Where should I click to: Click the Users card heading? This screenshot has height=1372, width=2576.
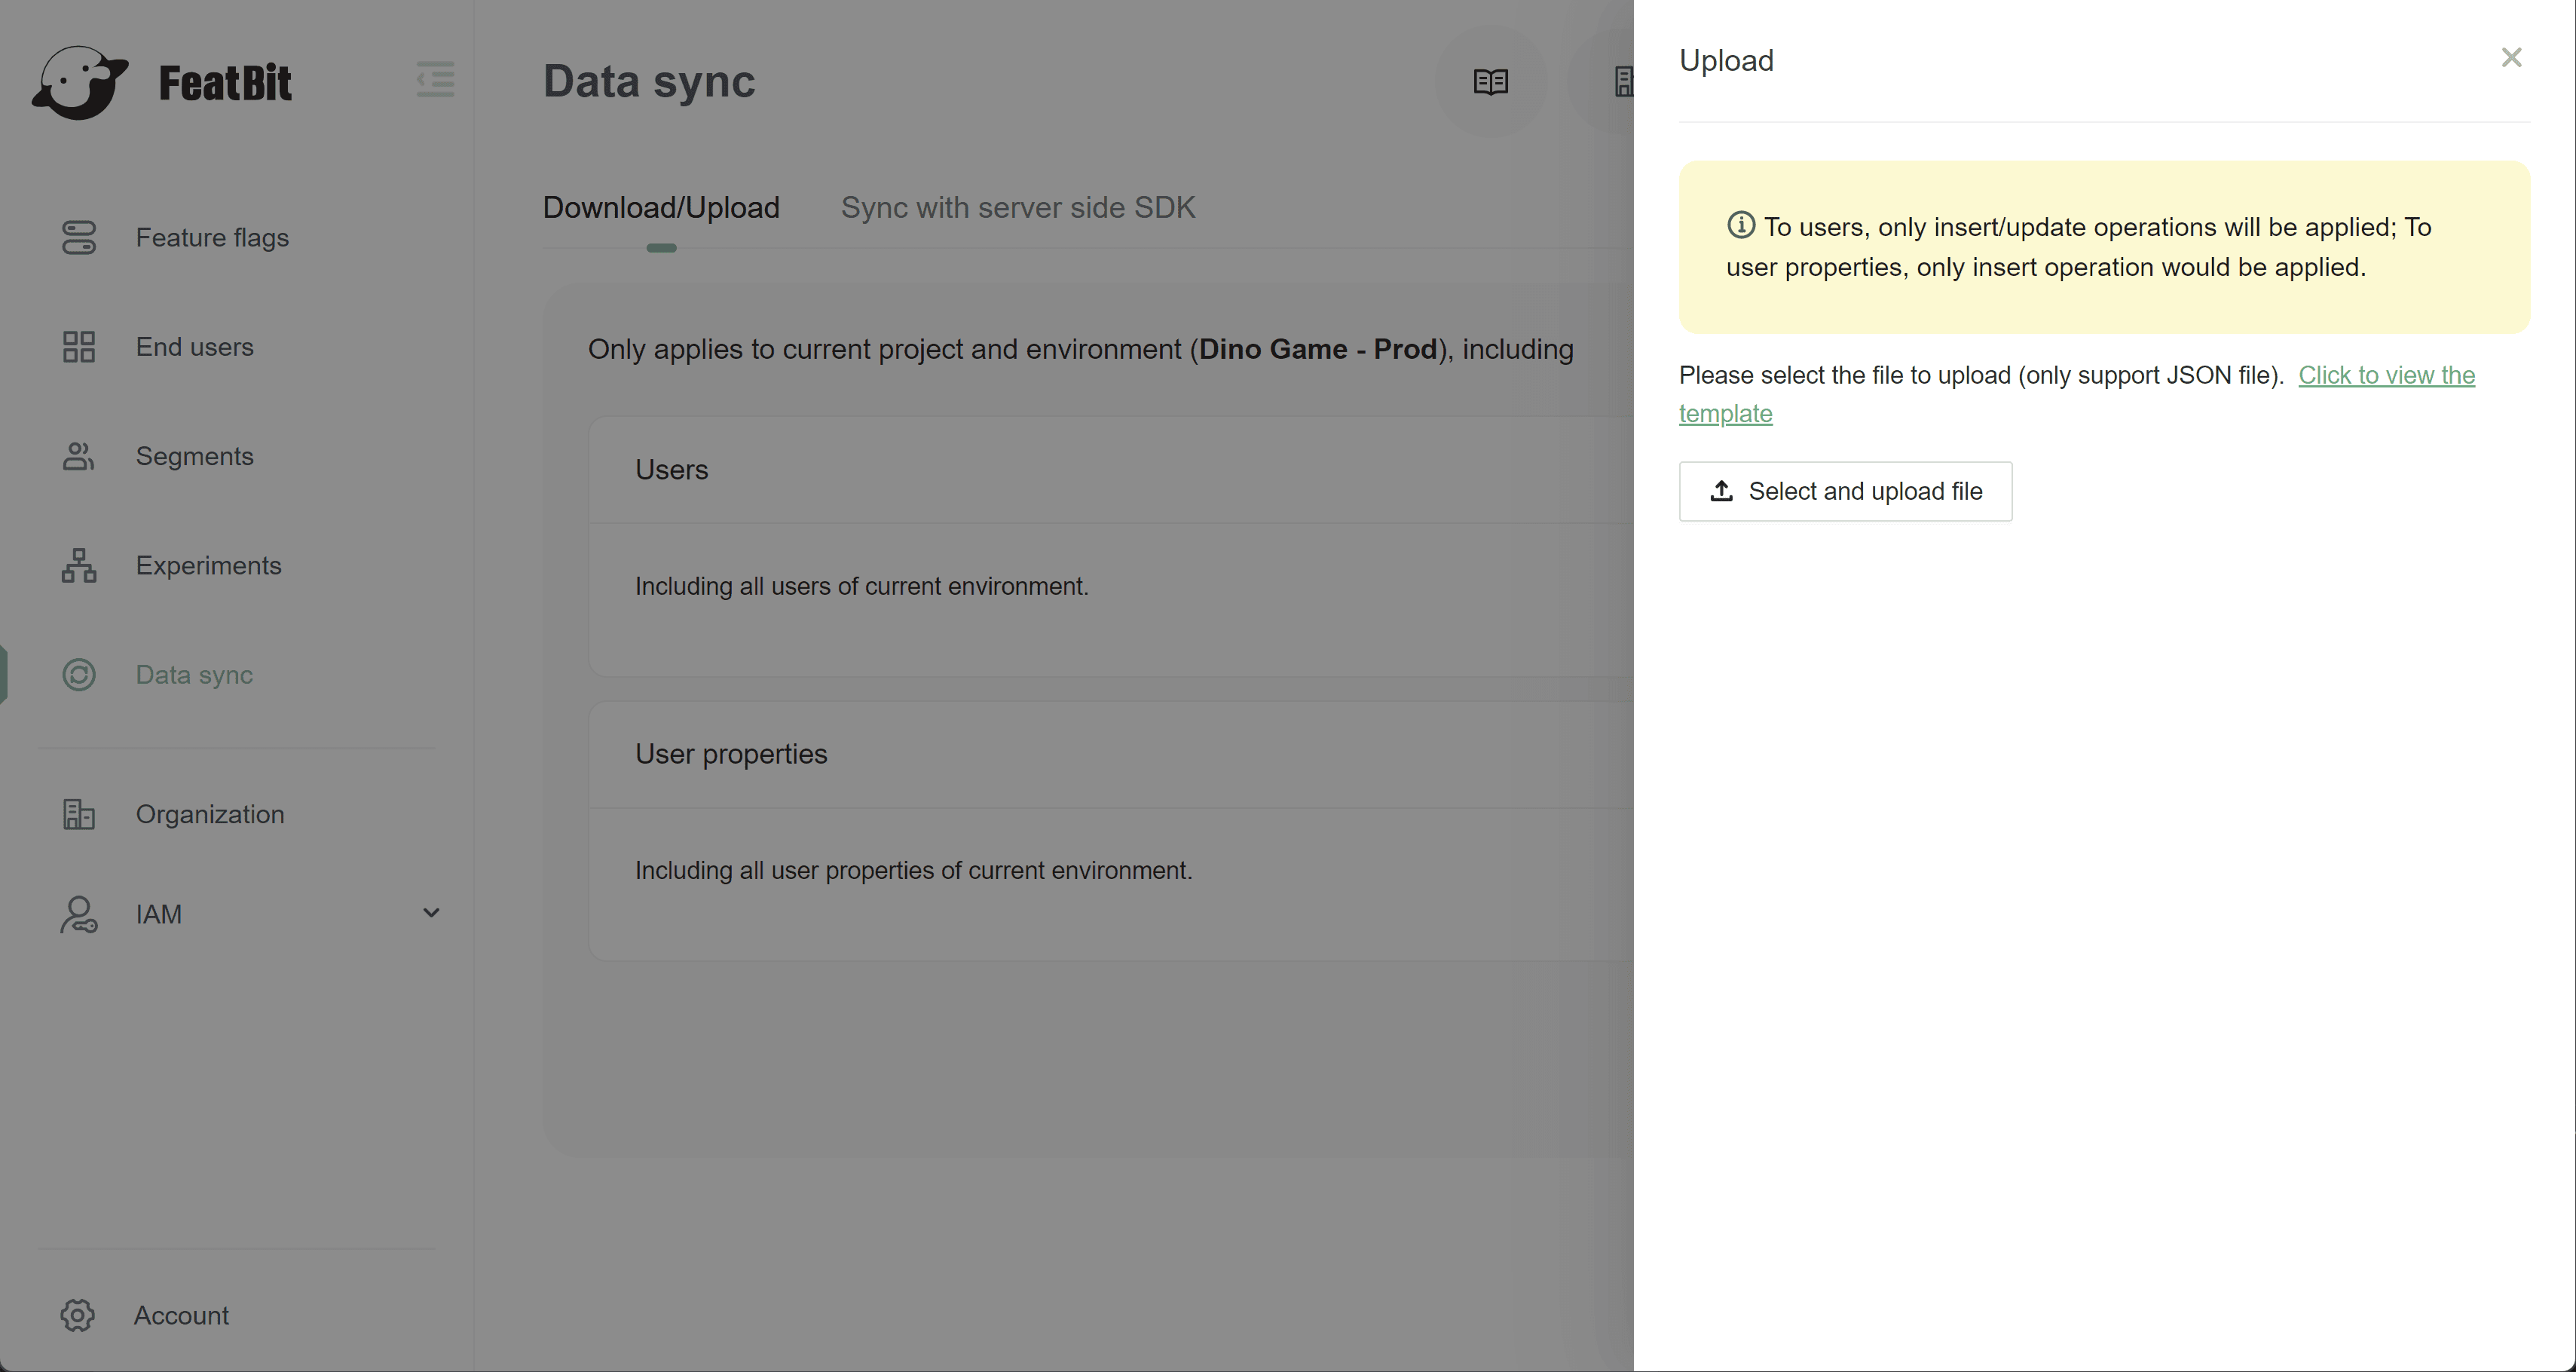(x=671, y=470)
